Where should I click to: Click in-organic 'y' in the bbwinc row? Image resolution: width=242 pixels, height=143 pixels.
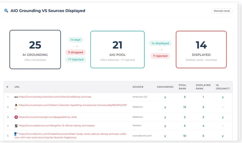pos(223,136)
